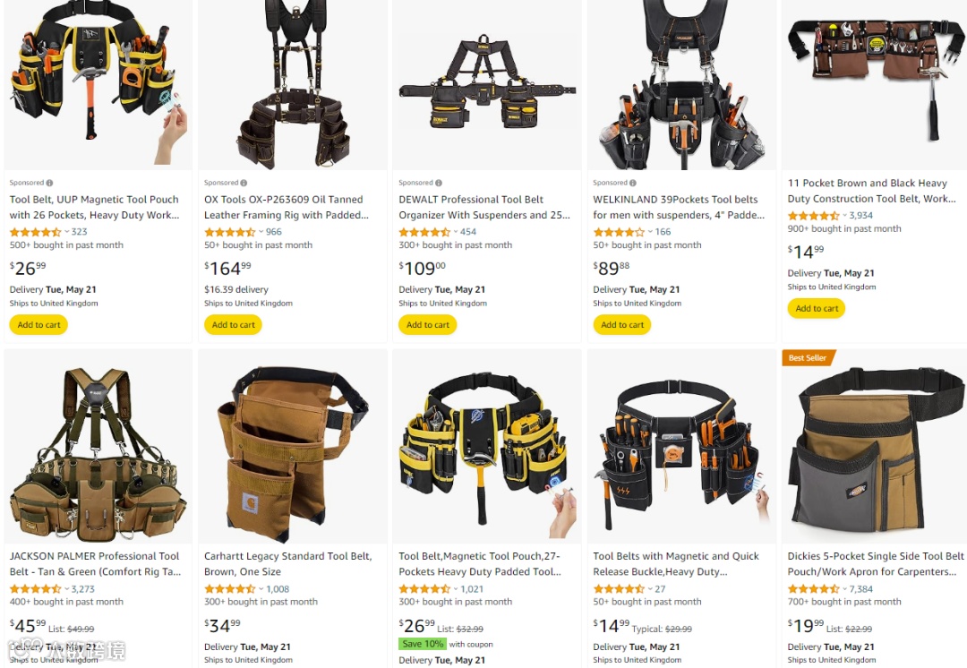View the 3,934 reviews for 11 Pocket belt
967x668 pixels.
(x=861, y=215)
